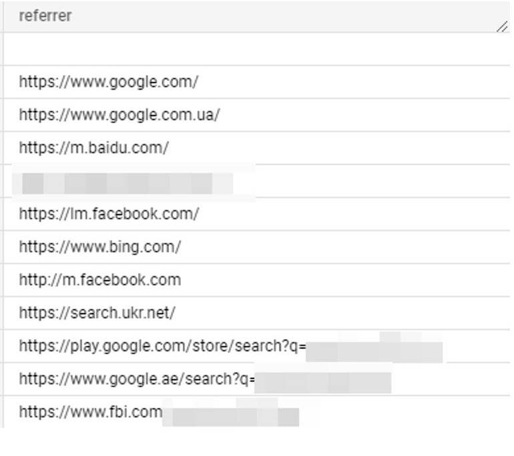The width and height of the screenshot is (514, 456).
Task: Select the https://www.fbi.com row
Action: click(x=257, y=412)
